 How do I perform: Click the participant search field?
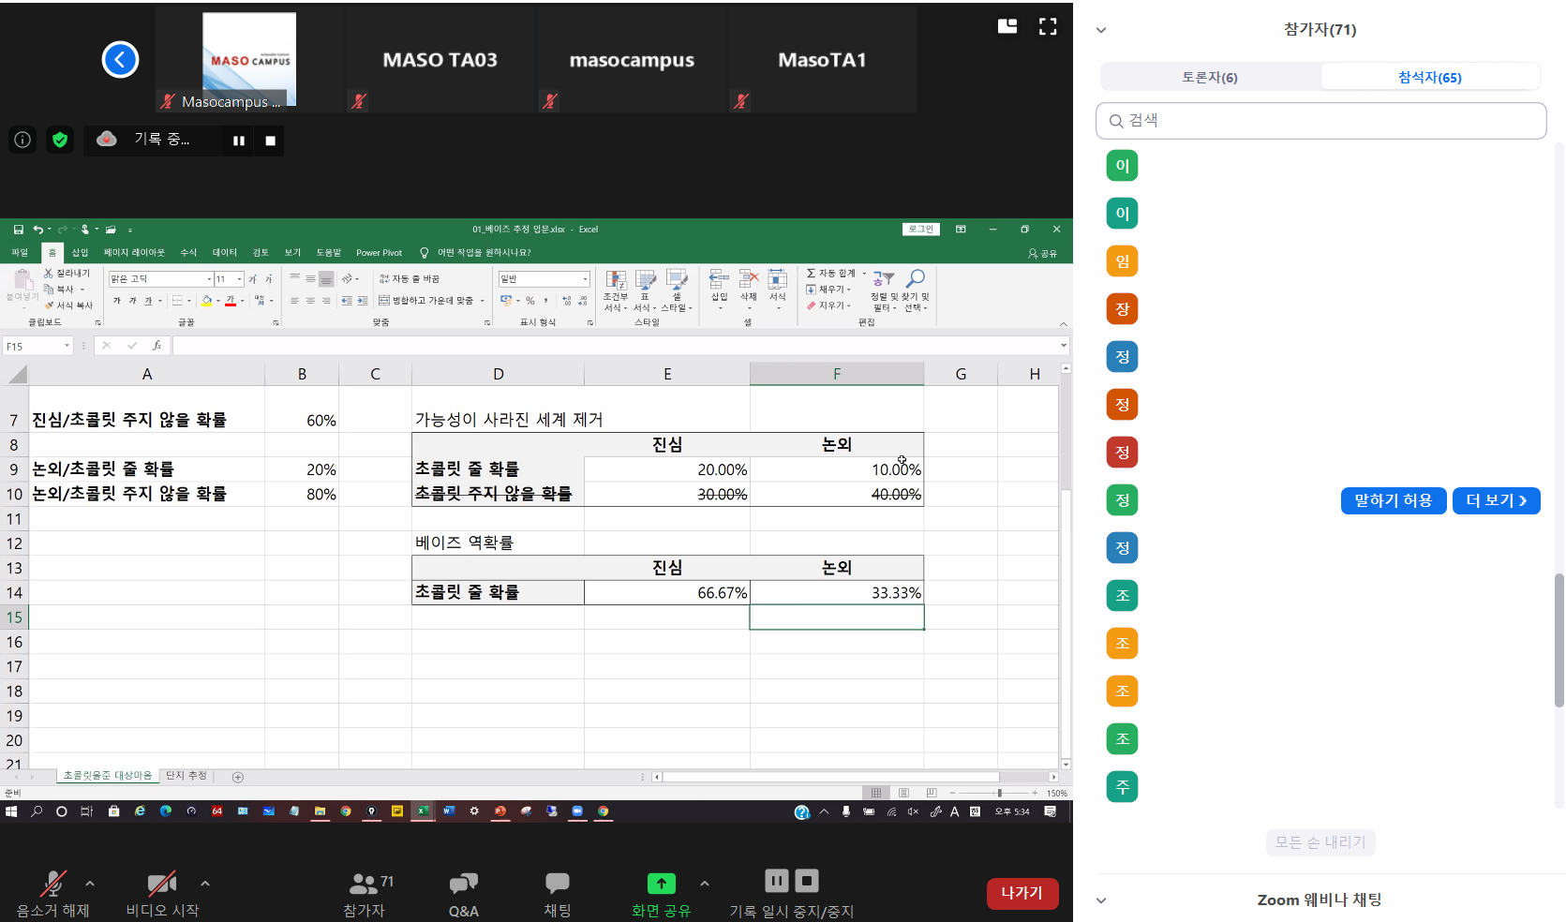pyautogui.click(x=1320, y=121)
